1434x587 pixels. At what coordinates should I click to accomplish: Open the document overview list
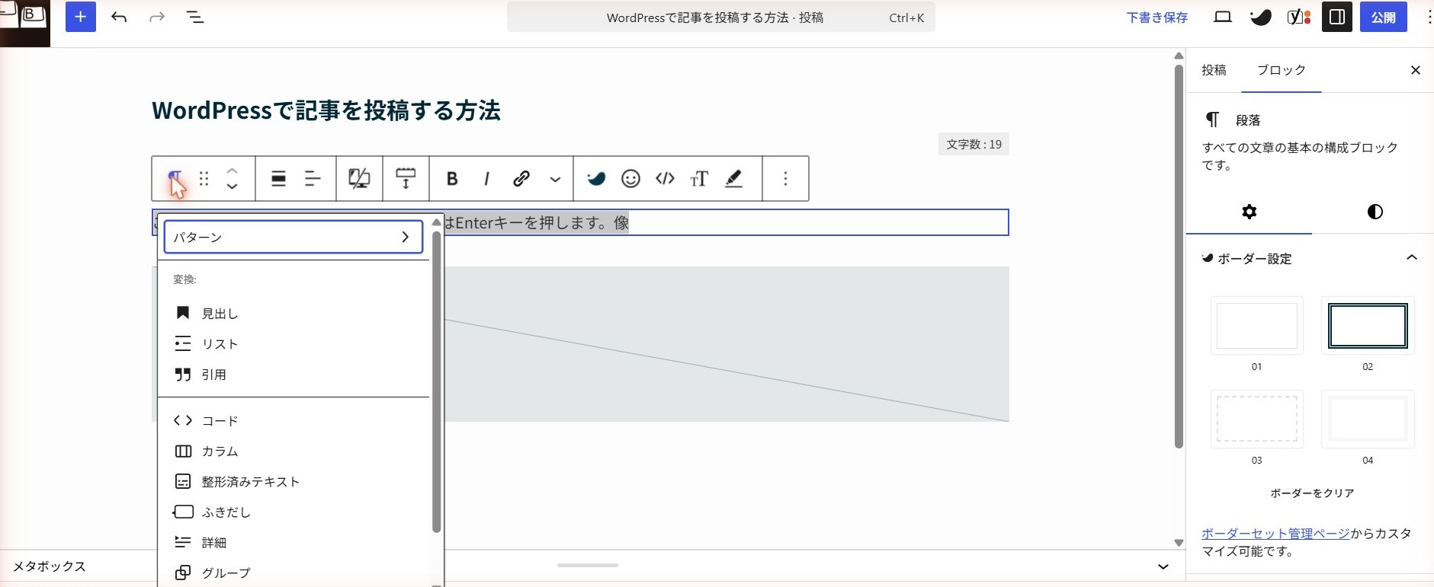point(195,17)
